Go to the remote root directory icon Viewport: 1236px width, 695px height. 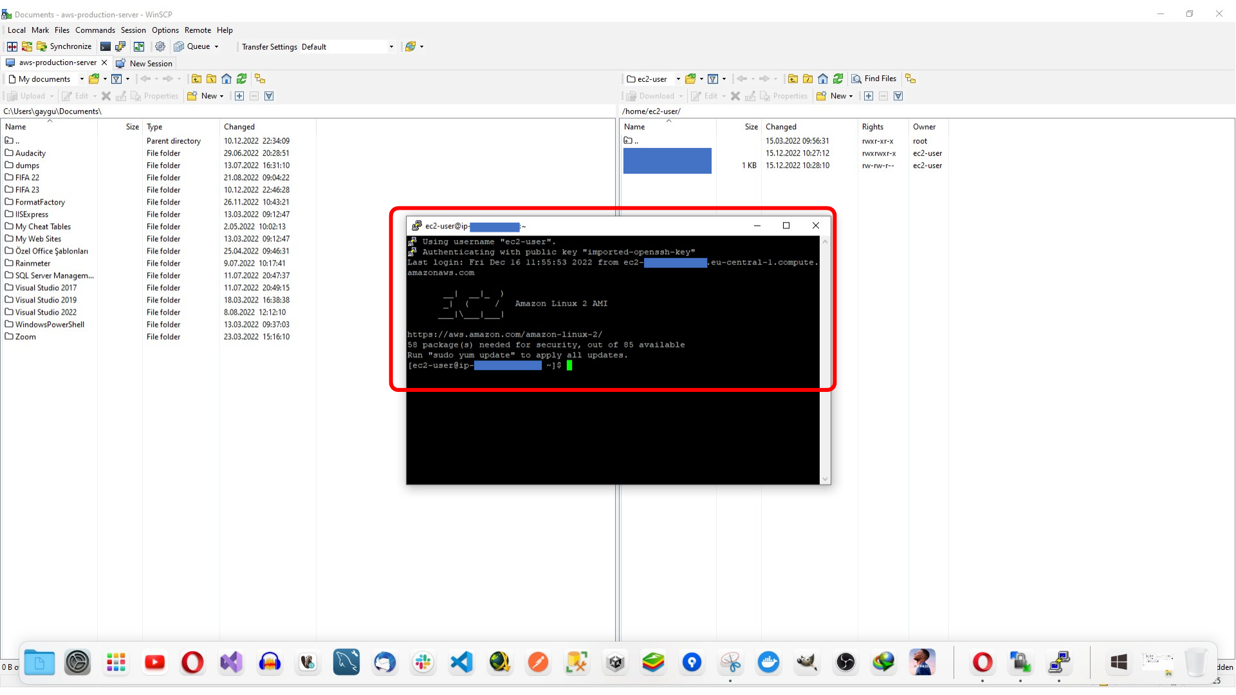[x=807, y=79]
